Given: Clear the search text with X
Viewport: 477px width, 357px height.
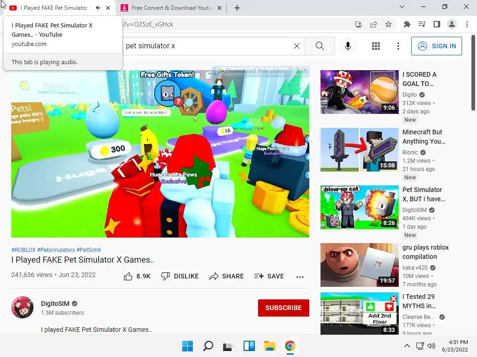Looking at the screenshot, I should tap(297, 46).
